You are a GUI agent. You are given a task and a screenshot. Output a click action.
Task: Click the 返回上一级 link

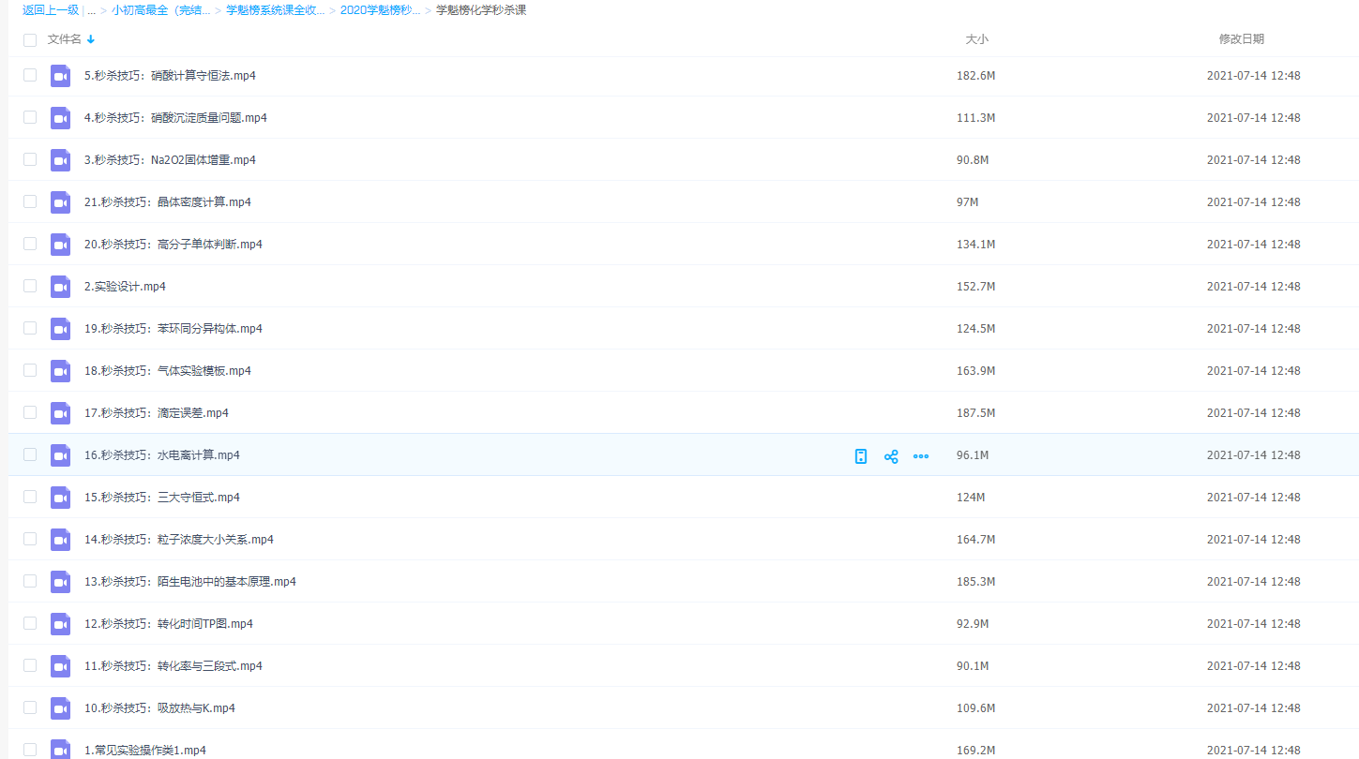[x=51, y=11]
